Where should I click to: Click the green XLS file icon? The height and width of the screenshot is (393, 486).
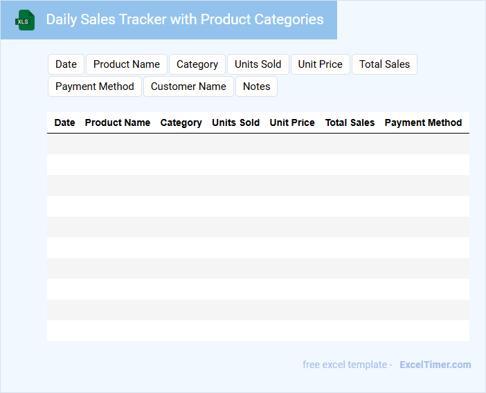point(25,20)
